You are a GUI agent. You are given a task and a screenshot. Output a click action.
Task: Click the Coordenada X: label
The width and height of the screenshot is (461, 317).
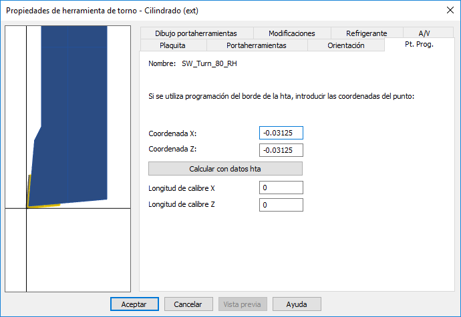pos(172,133)
